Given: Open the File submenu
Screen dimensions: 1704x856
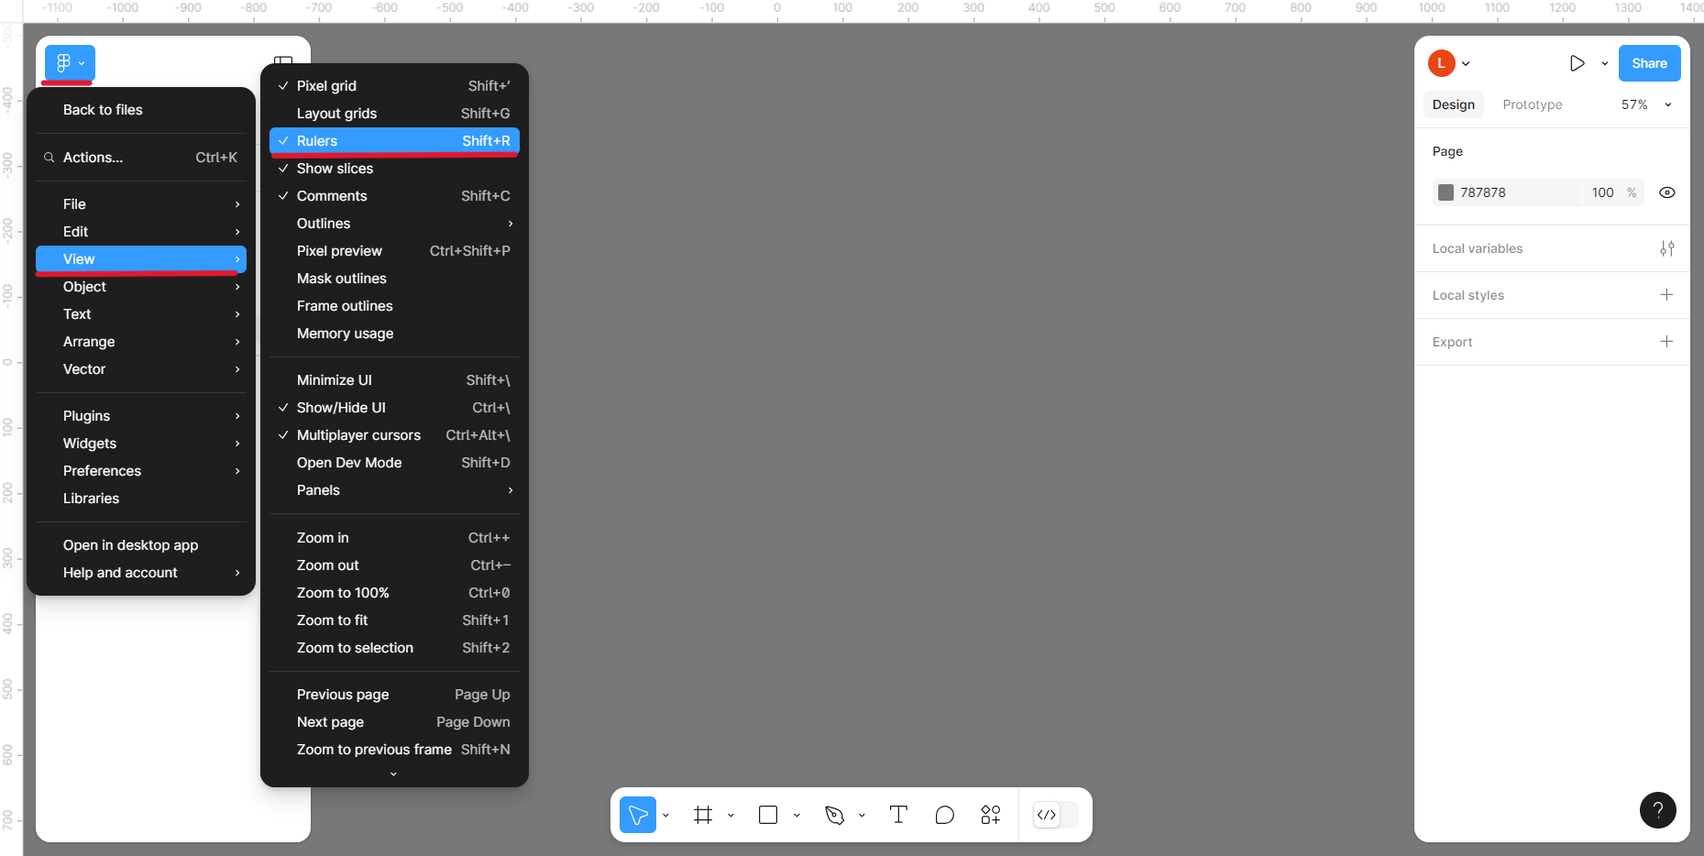Looking at the screenshot, I should (141, 204).
